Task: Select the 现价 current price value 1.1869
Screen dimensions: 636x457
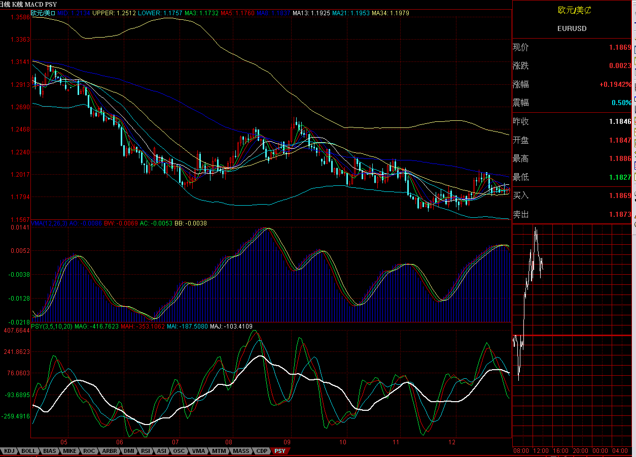Action: pyautogui.click(x=620, y=47)
